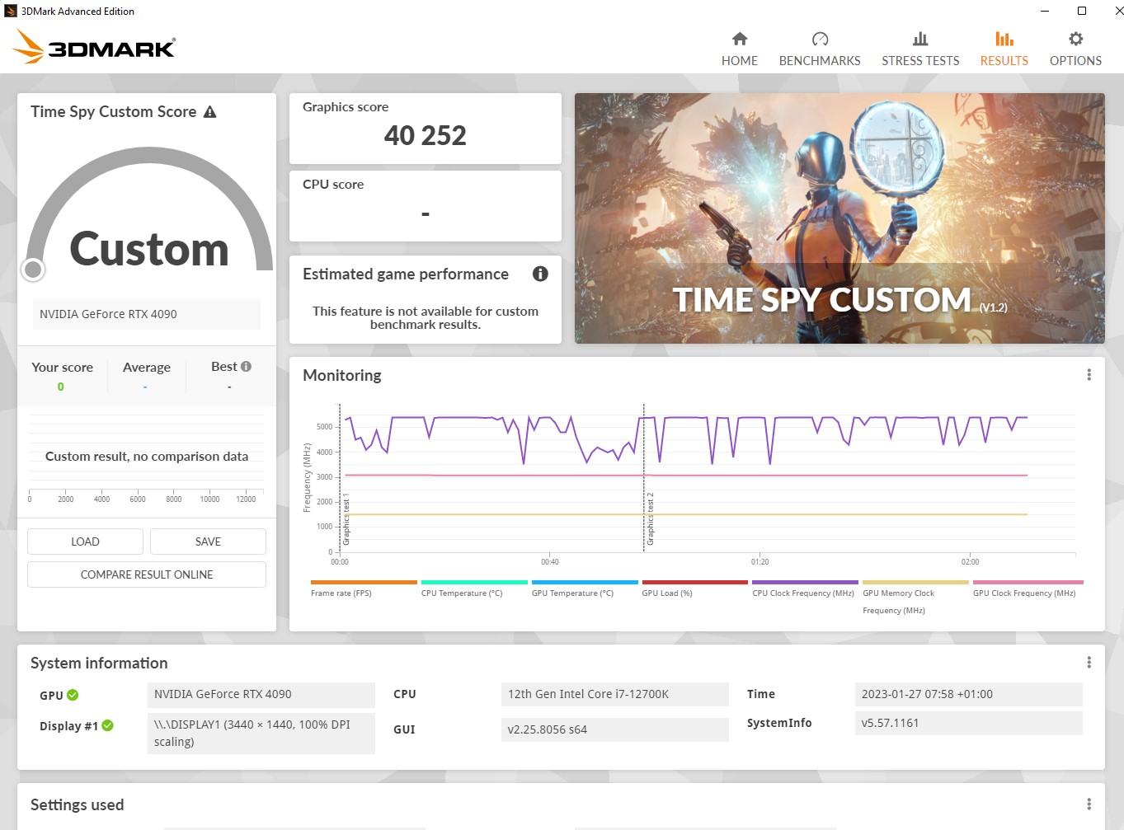Click the info icon for Estimated game performance
1124x830 pixels.
[x=540, y=274]
